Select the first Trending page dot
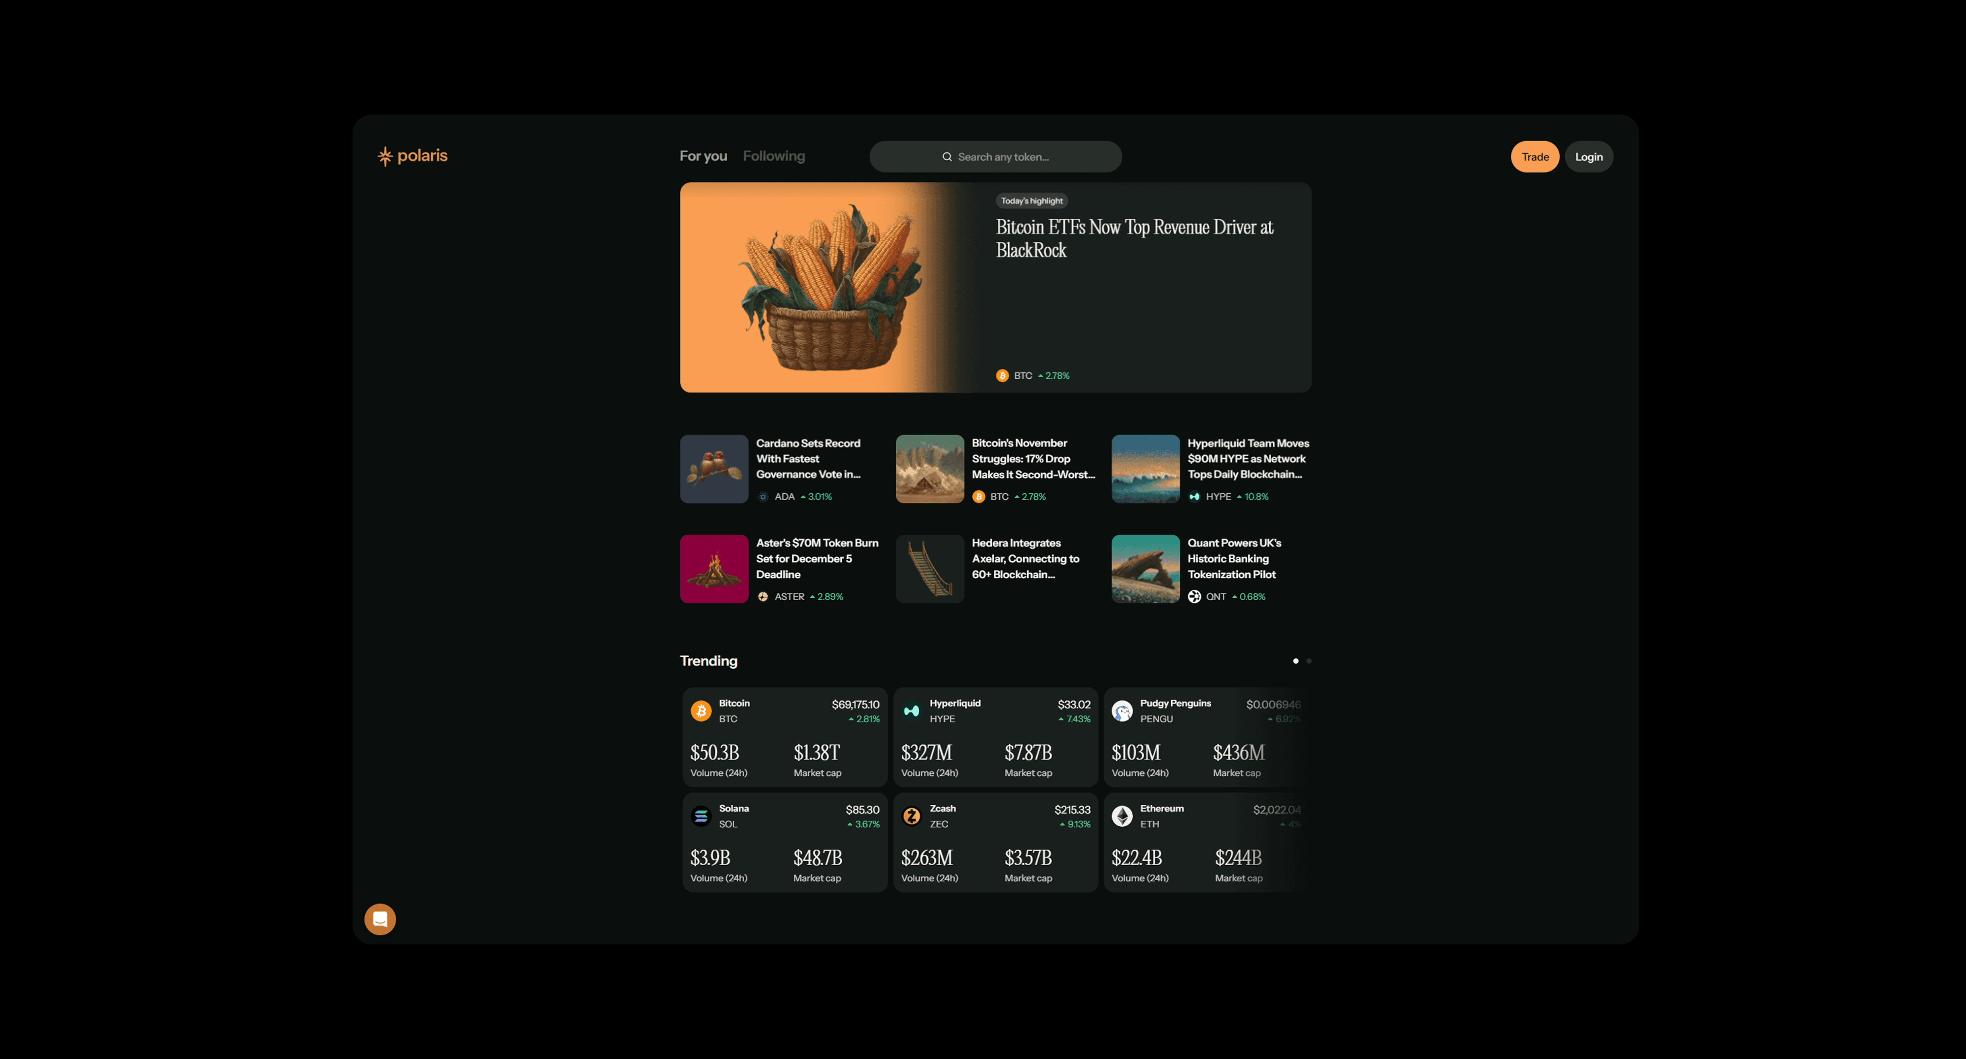 (1295, 661)
